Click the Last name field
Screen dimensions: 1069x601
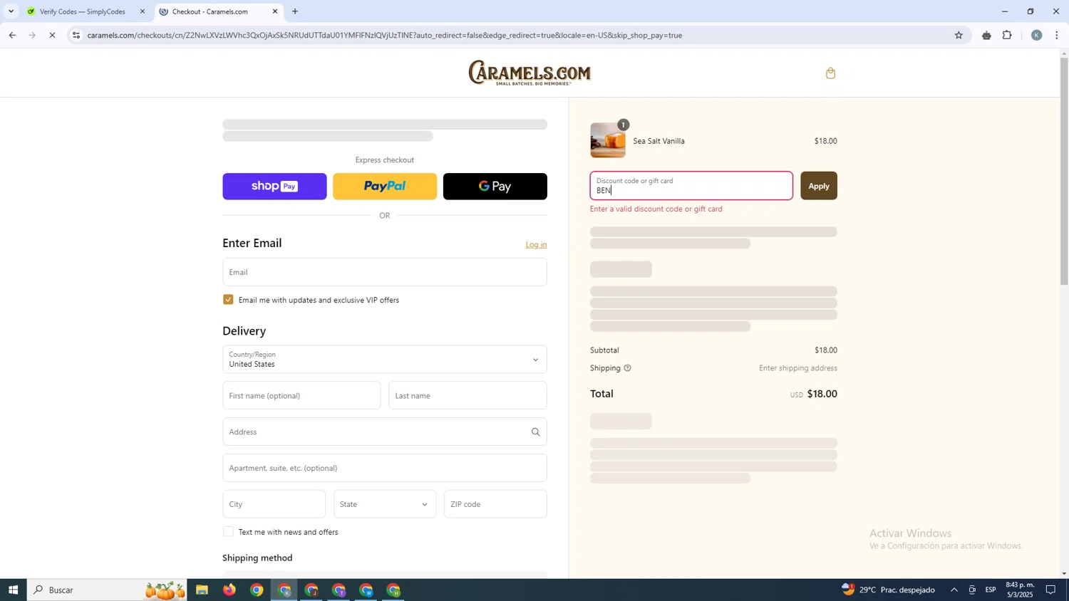468,396
